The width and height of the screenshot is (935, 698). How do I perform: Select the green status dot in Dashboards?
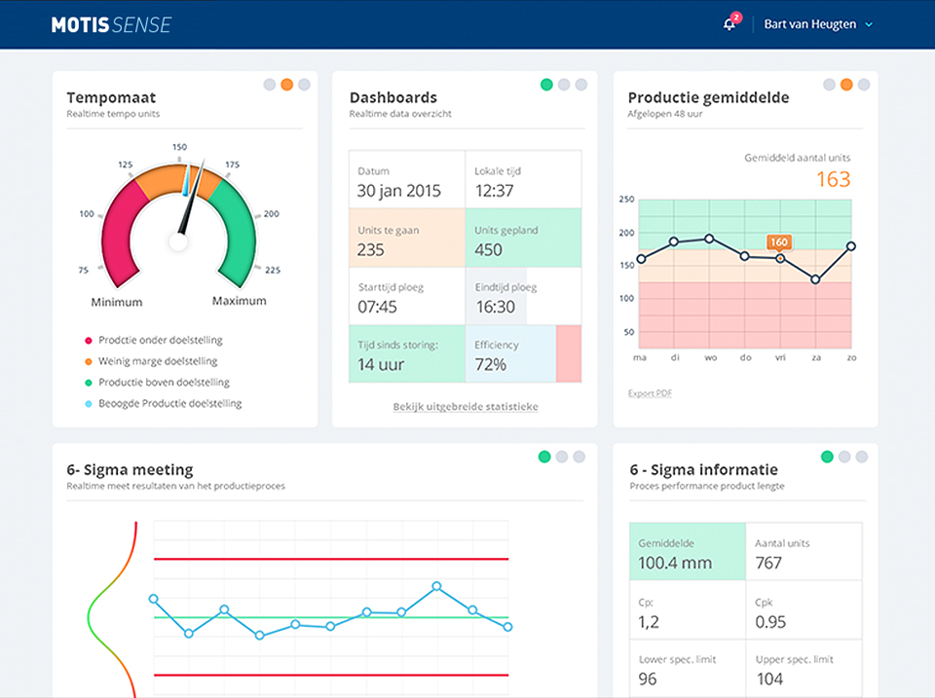[x=546, y=85]
